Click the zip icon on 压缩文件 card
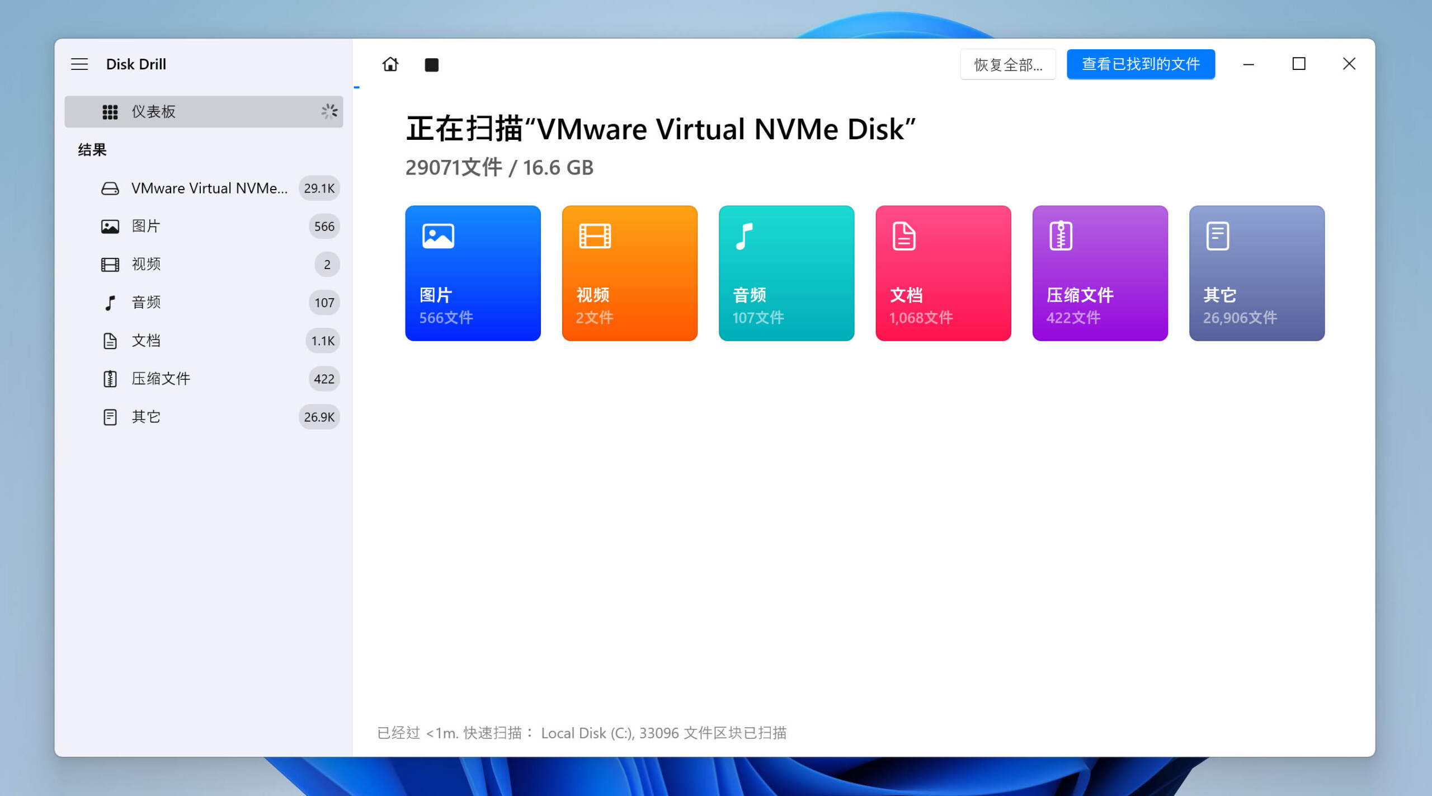The width and height of the screenshot is (1432, 796). [1061, 236]
